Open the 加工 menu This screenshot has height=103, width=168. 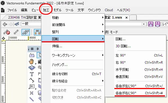46,10
